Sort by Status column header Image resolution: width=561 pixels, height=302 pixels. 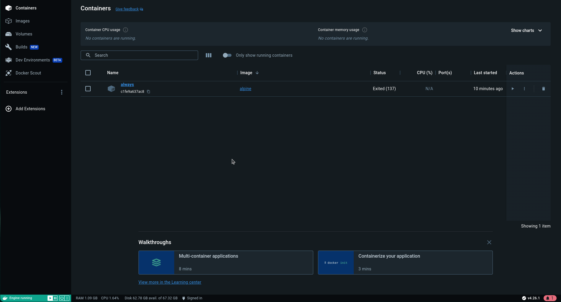click(x=379, y=73)
